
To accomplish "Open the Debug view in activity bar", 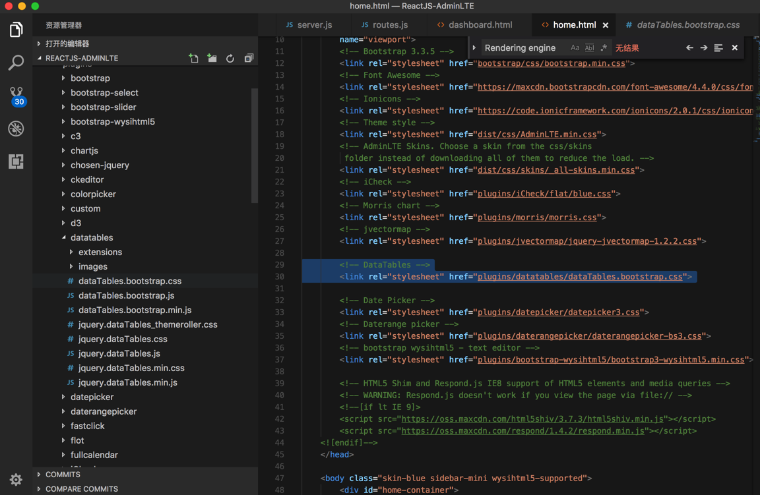I will (16, 129).
